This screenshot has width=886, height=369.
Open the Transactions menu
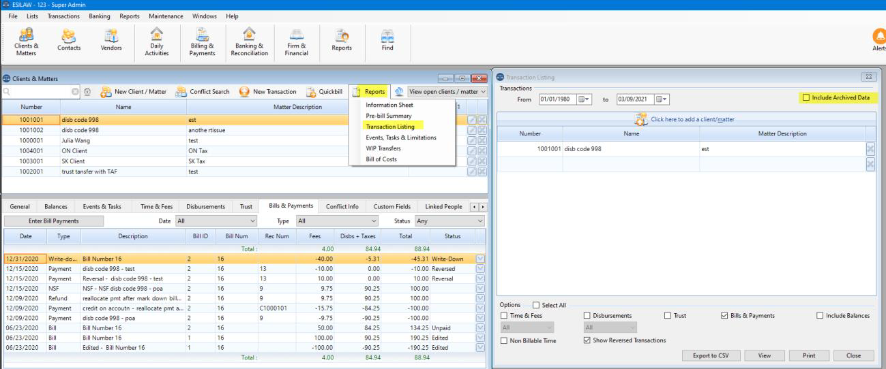[x=63, y=16]
